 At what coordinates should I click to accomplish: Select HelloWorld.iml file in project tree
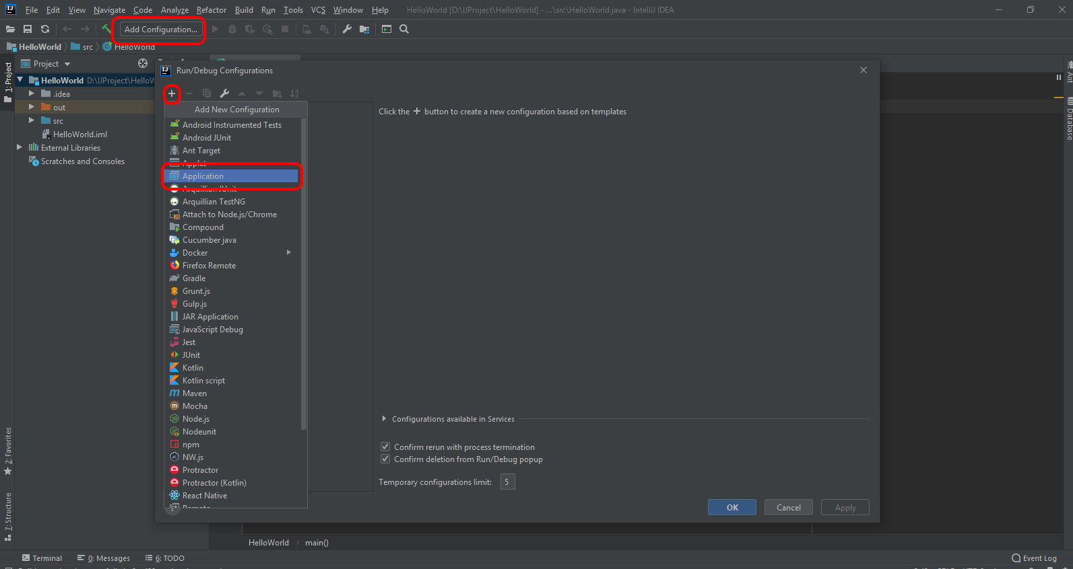coord(75,134)
